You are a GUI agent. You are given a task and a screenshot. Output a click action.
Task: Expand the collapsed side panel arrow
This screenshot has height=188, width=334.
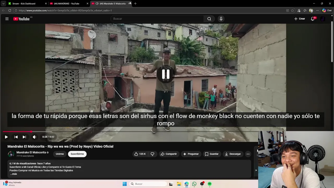click(256, 170)
